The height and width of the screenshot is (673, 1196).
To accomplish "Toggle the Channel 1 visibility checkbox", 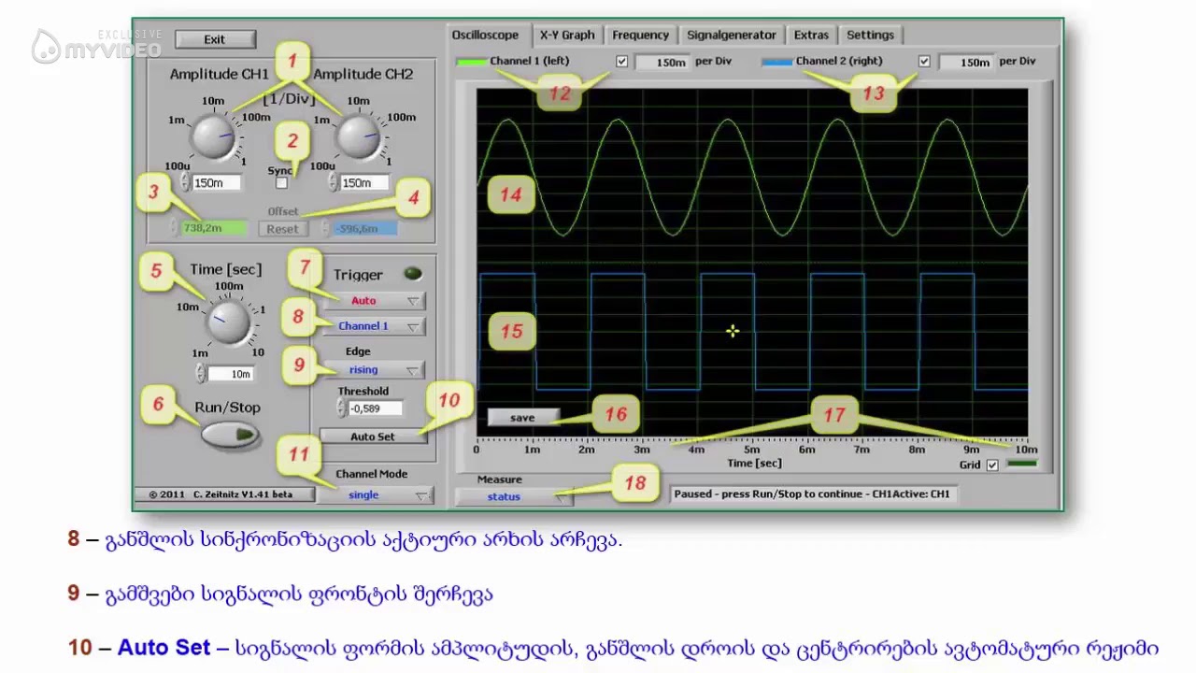I will tap(622, 62).
